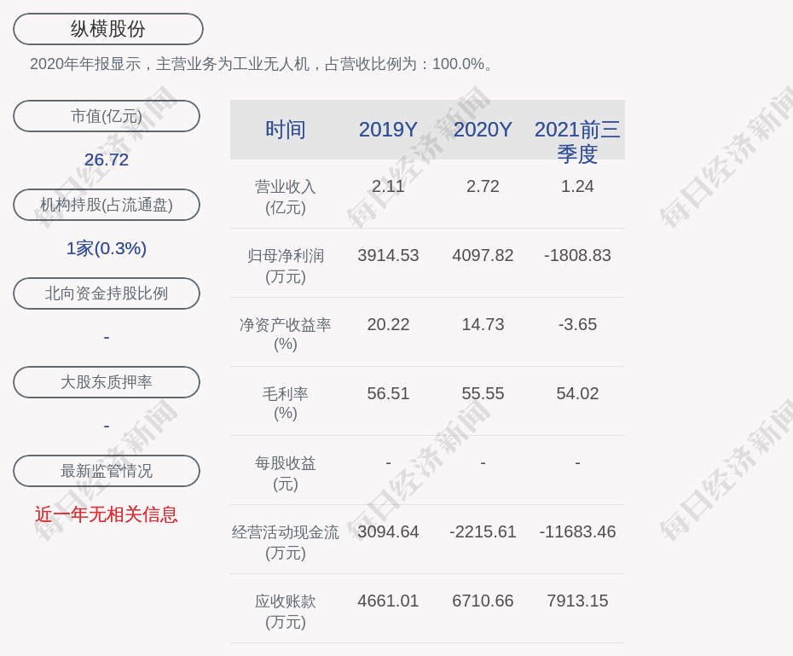The image size is (793, 656).
Task: Select the 2021前三季度 column header
Action: tap(577, 142)
